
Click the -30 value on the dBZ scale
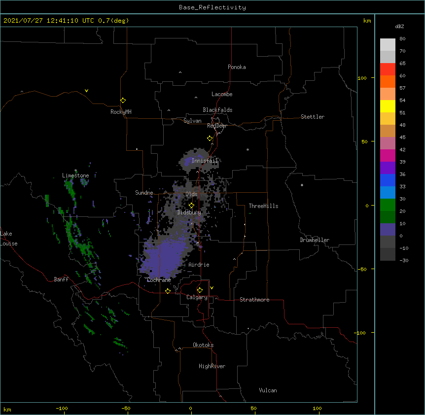pos(404,261)
